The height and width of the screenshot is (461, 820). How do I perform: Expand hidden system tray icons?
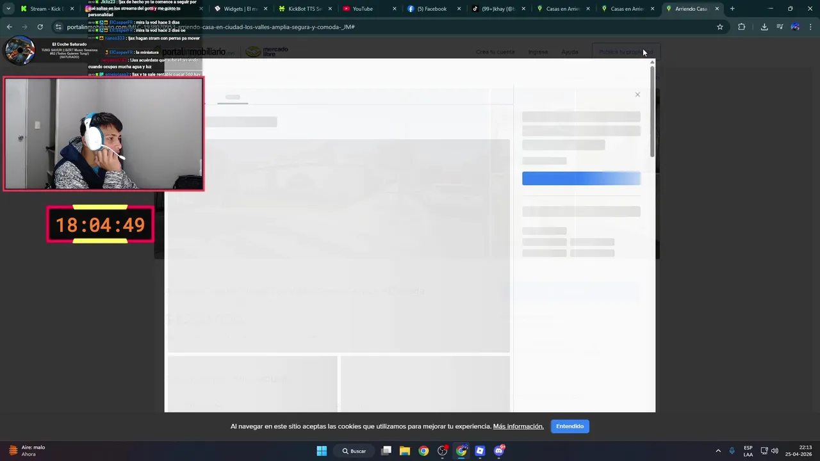[718, 451]
